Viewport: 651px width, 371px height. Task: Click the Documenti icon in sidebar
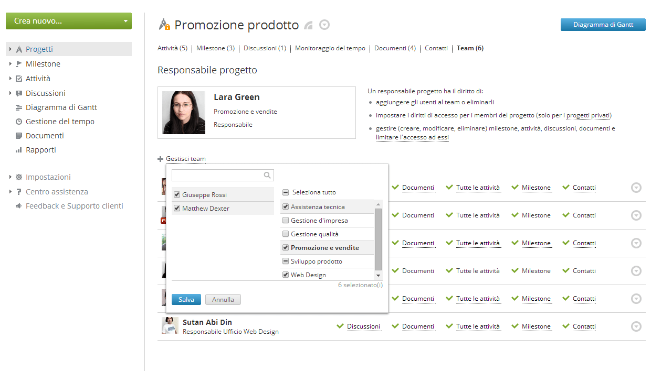point(19,136)
